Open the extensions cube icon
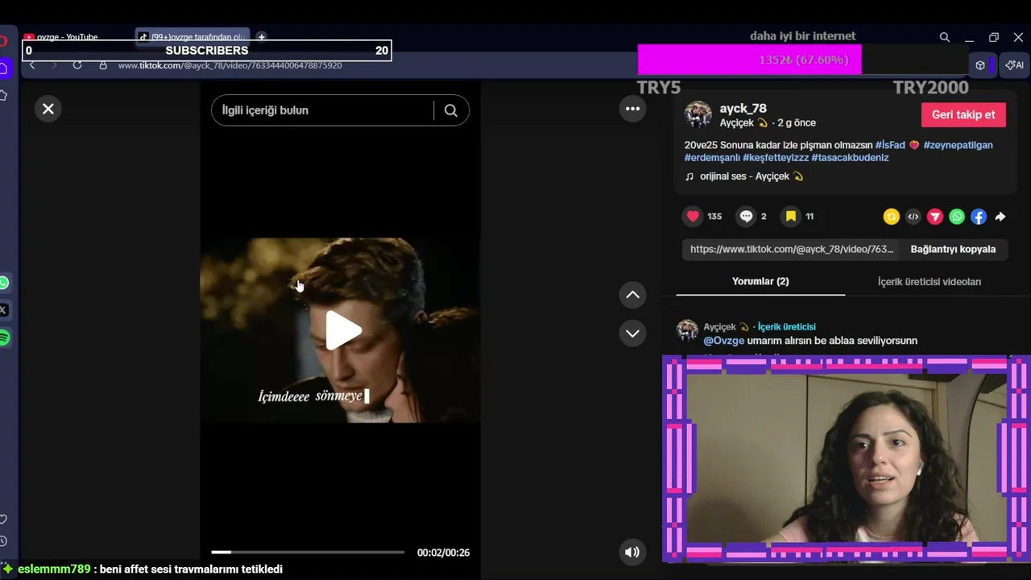This screenshot has width=1031, height=580. click(x=980, y=65)
